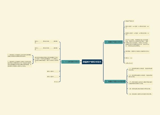Screen dimensions: 160x115
Task: Select step (二) about 被委托人 name node
Action: [x=140, y=76]
